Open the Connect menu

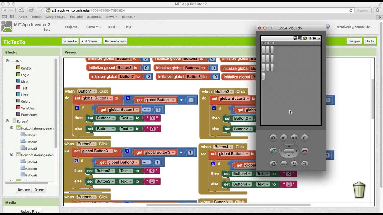93,27
